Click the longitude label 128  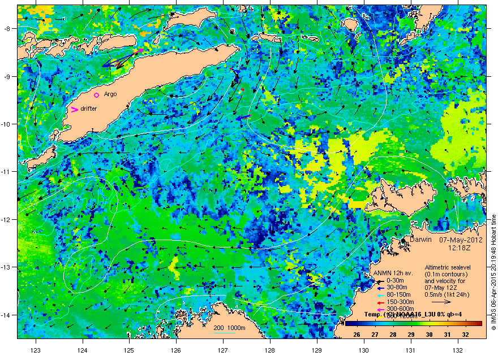[x=270, y=350]
